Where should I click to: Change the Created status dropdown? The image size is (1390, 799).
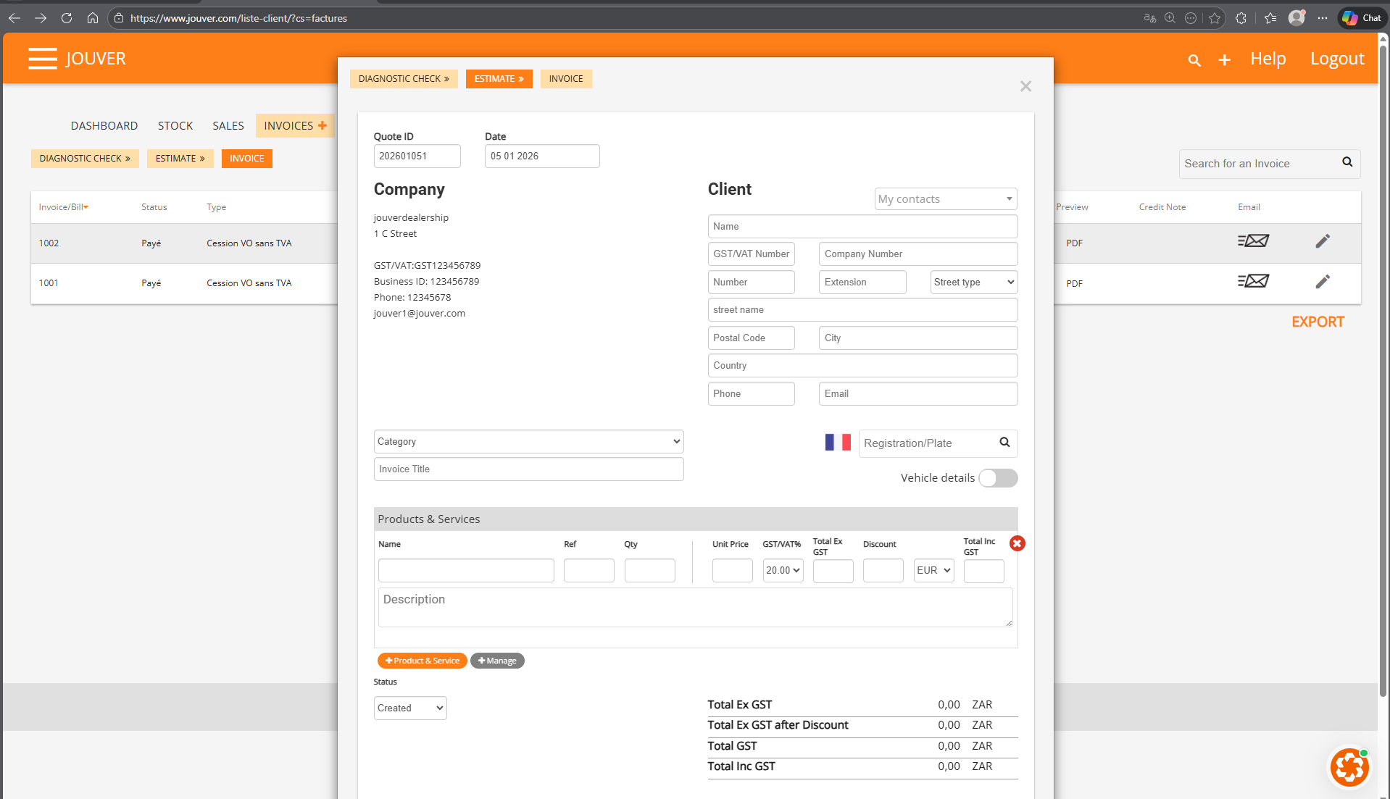click(410, 708)
